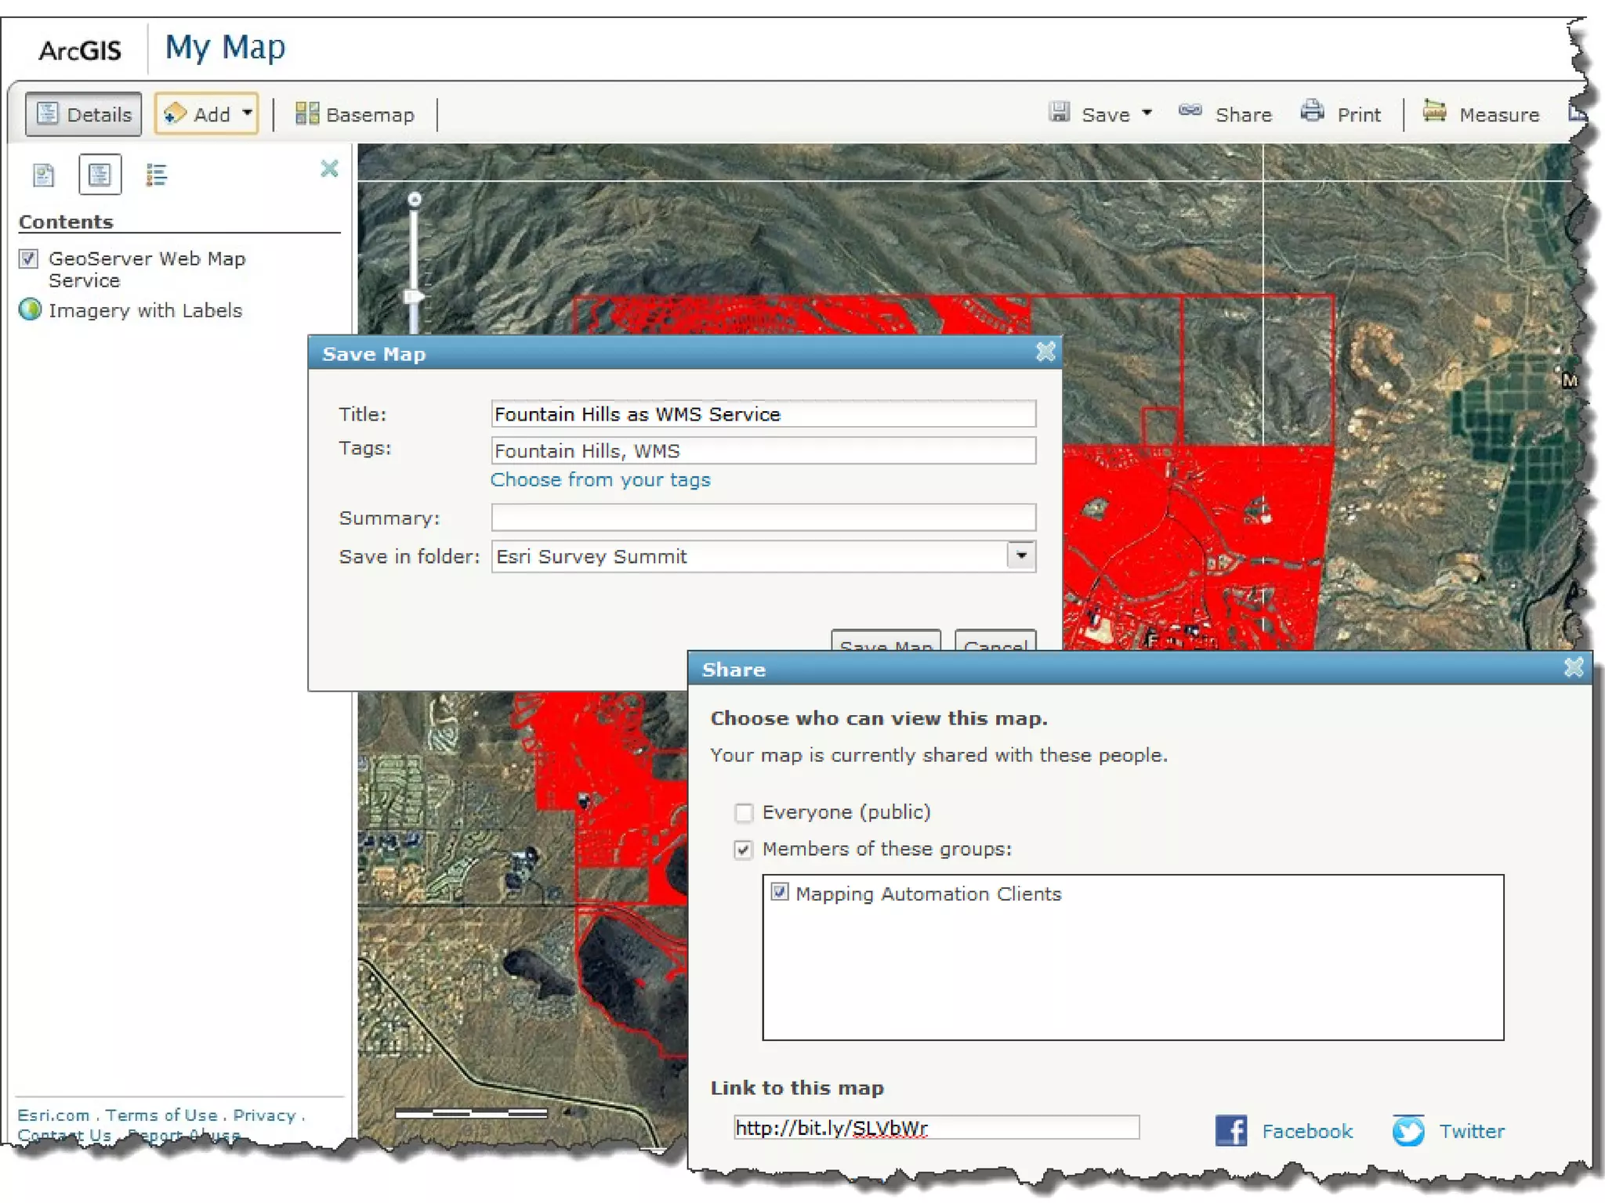Expand the Save menu dropdown arrow
Viewport: 1605px width, 1203px height.
click(x=1147, y=113)
